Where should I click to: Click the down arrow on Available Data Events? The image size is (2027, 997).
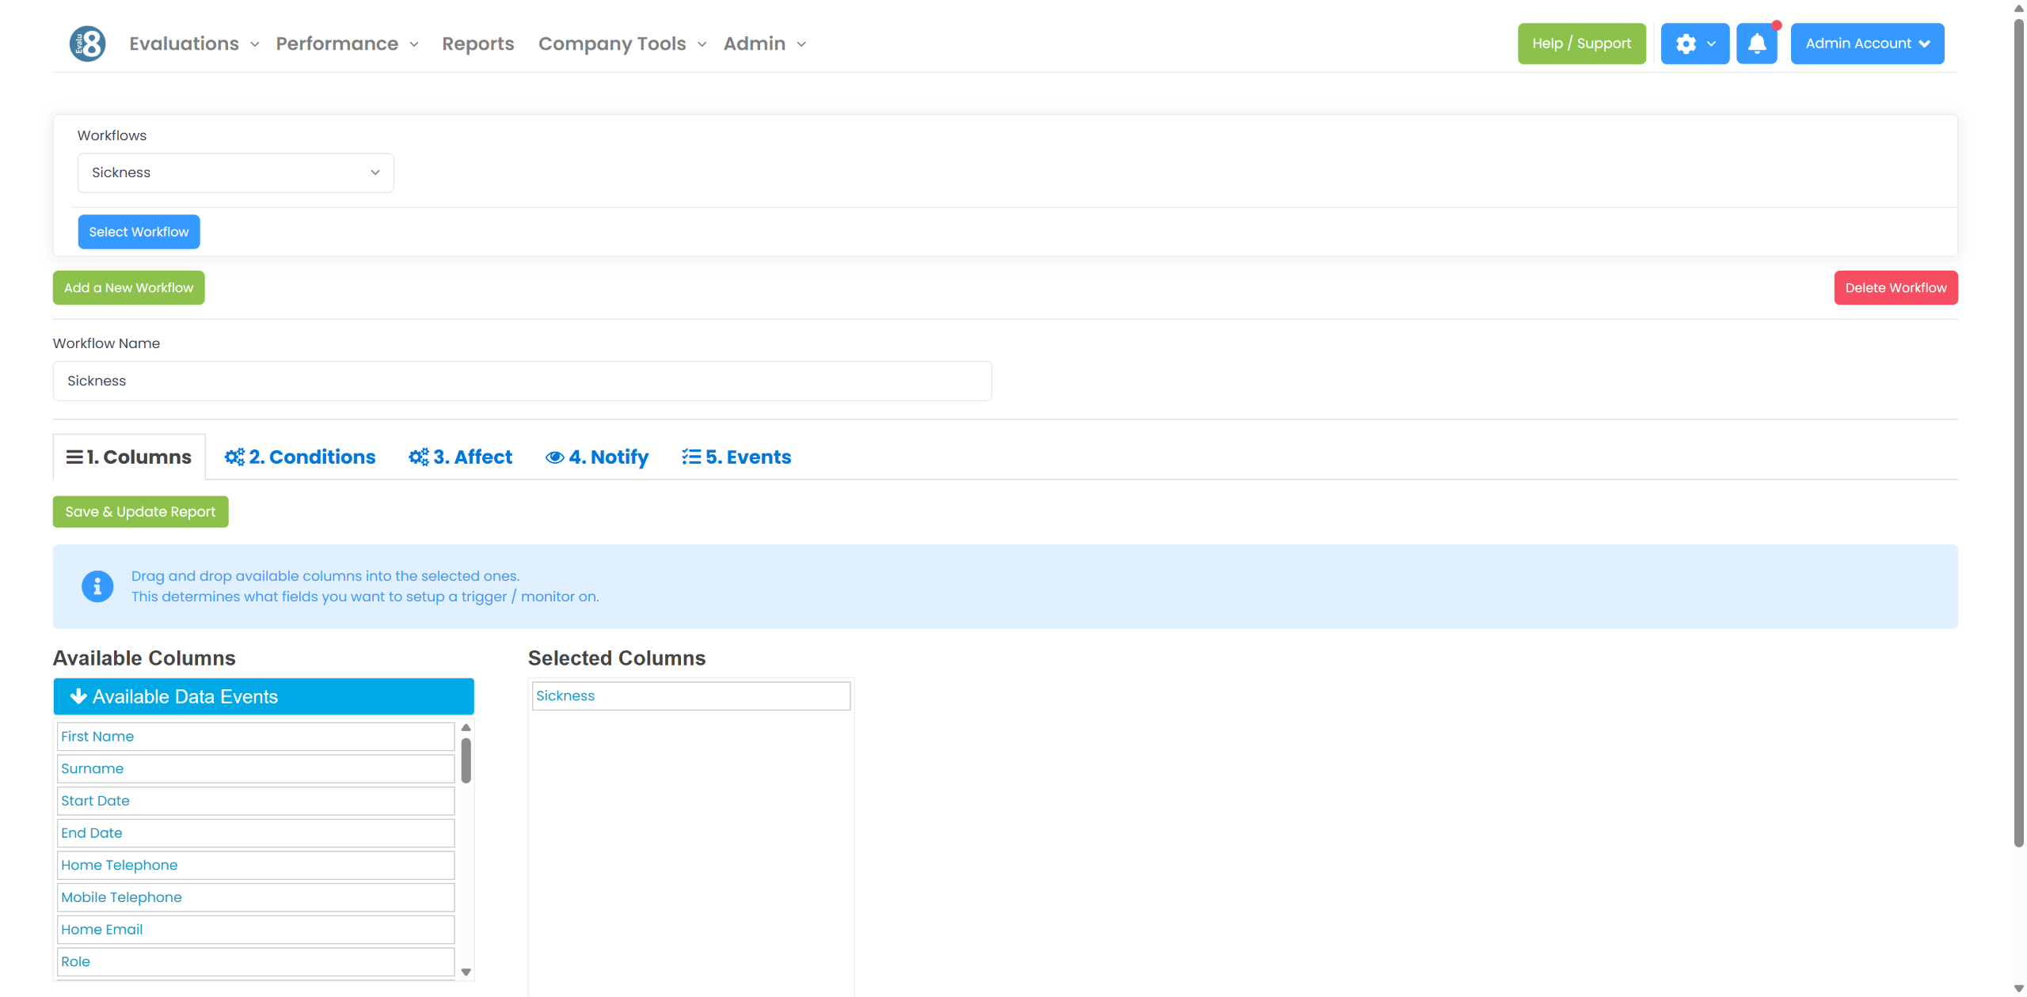pos(78,696)
